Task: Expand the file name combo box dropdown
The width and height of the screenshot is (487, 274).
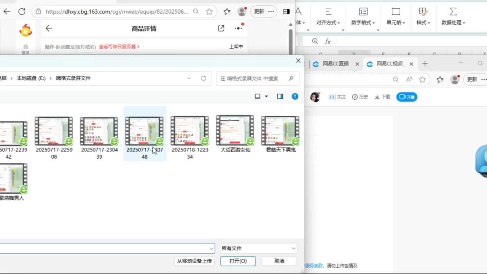Action: 212,249
